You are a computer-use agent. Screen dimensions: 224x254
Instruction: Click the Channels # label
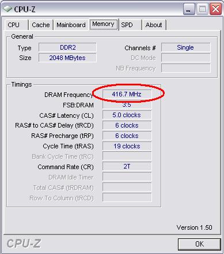tap(140, 48)
